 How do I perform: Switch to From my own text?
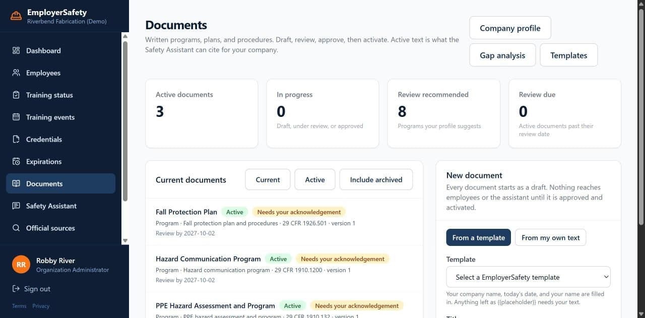coord(550,238)
